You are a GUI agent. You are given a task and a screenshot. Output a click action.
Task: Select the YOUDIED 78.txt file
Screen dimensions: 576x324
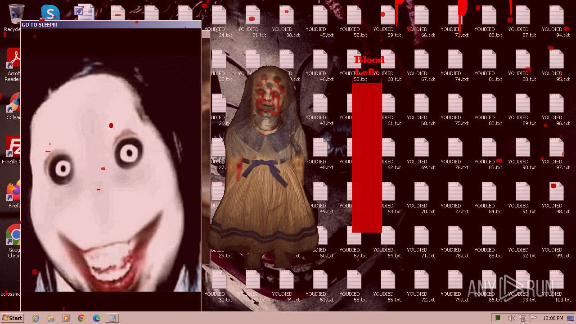coord(455,243)
